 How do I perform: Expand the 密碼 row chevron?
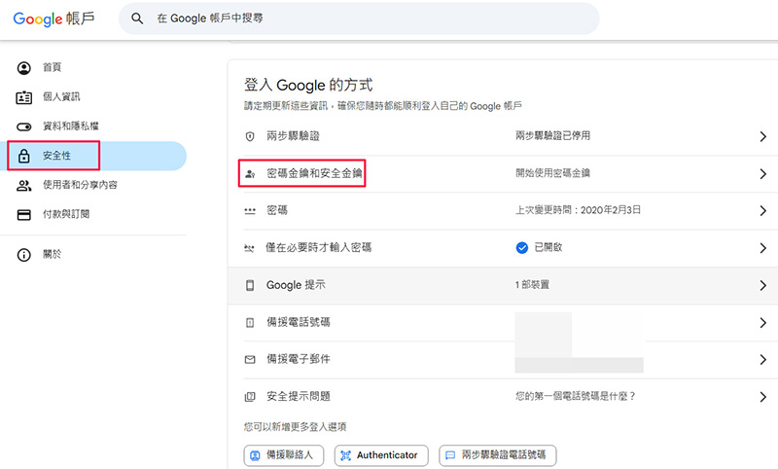click(x=762, y=210)
